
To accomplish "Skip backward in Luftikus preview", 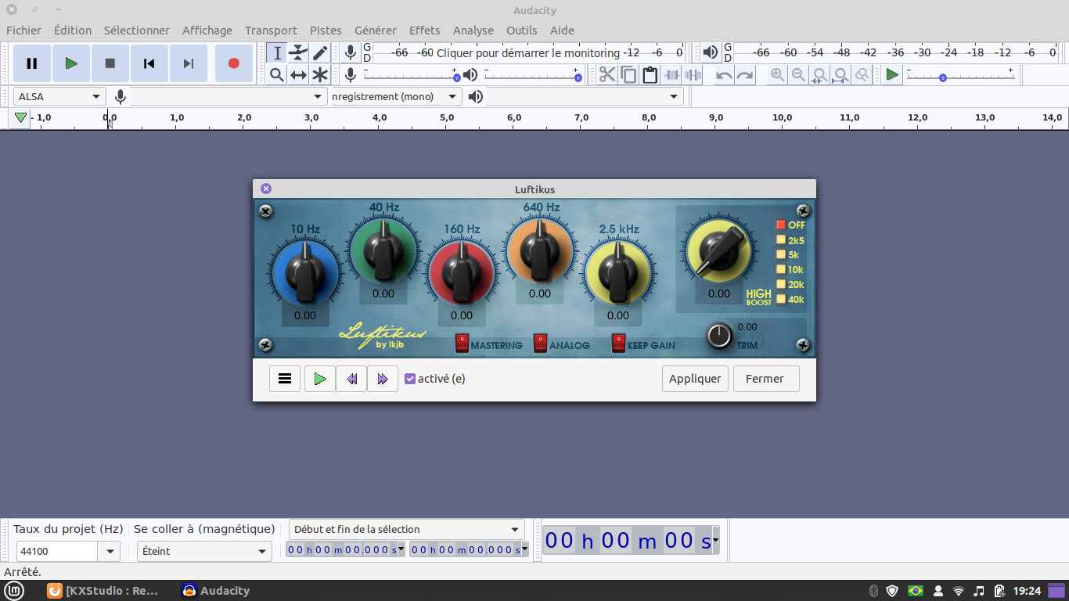I will 351,379.
